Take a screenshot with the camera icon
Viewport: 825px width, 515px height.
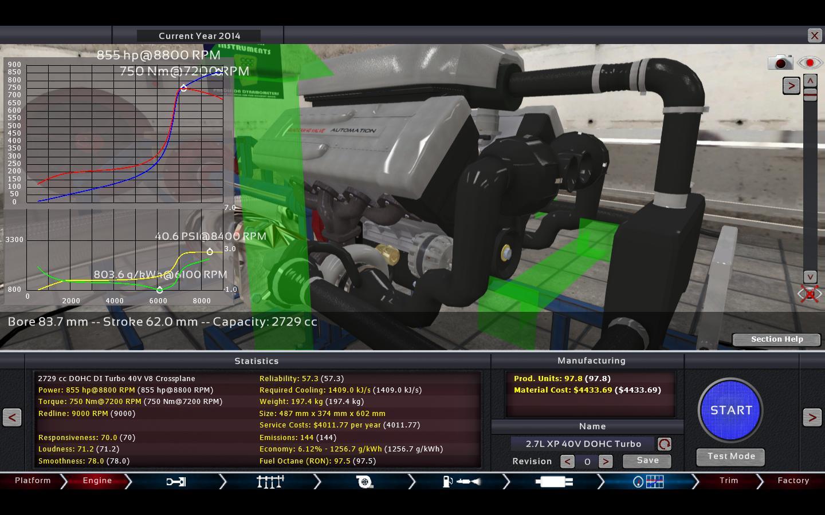click(780, 62)
